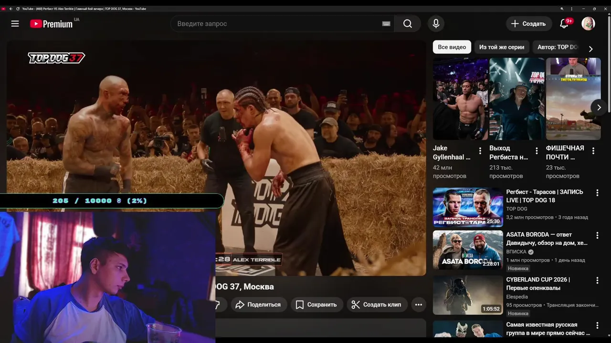Screen dimensions: 611x343
Task: Open options for Регбист - Тарасов video
Action: [597, 193]
